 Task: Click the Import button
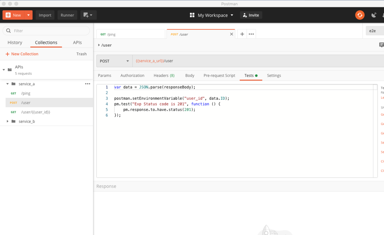[45, 15]
